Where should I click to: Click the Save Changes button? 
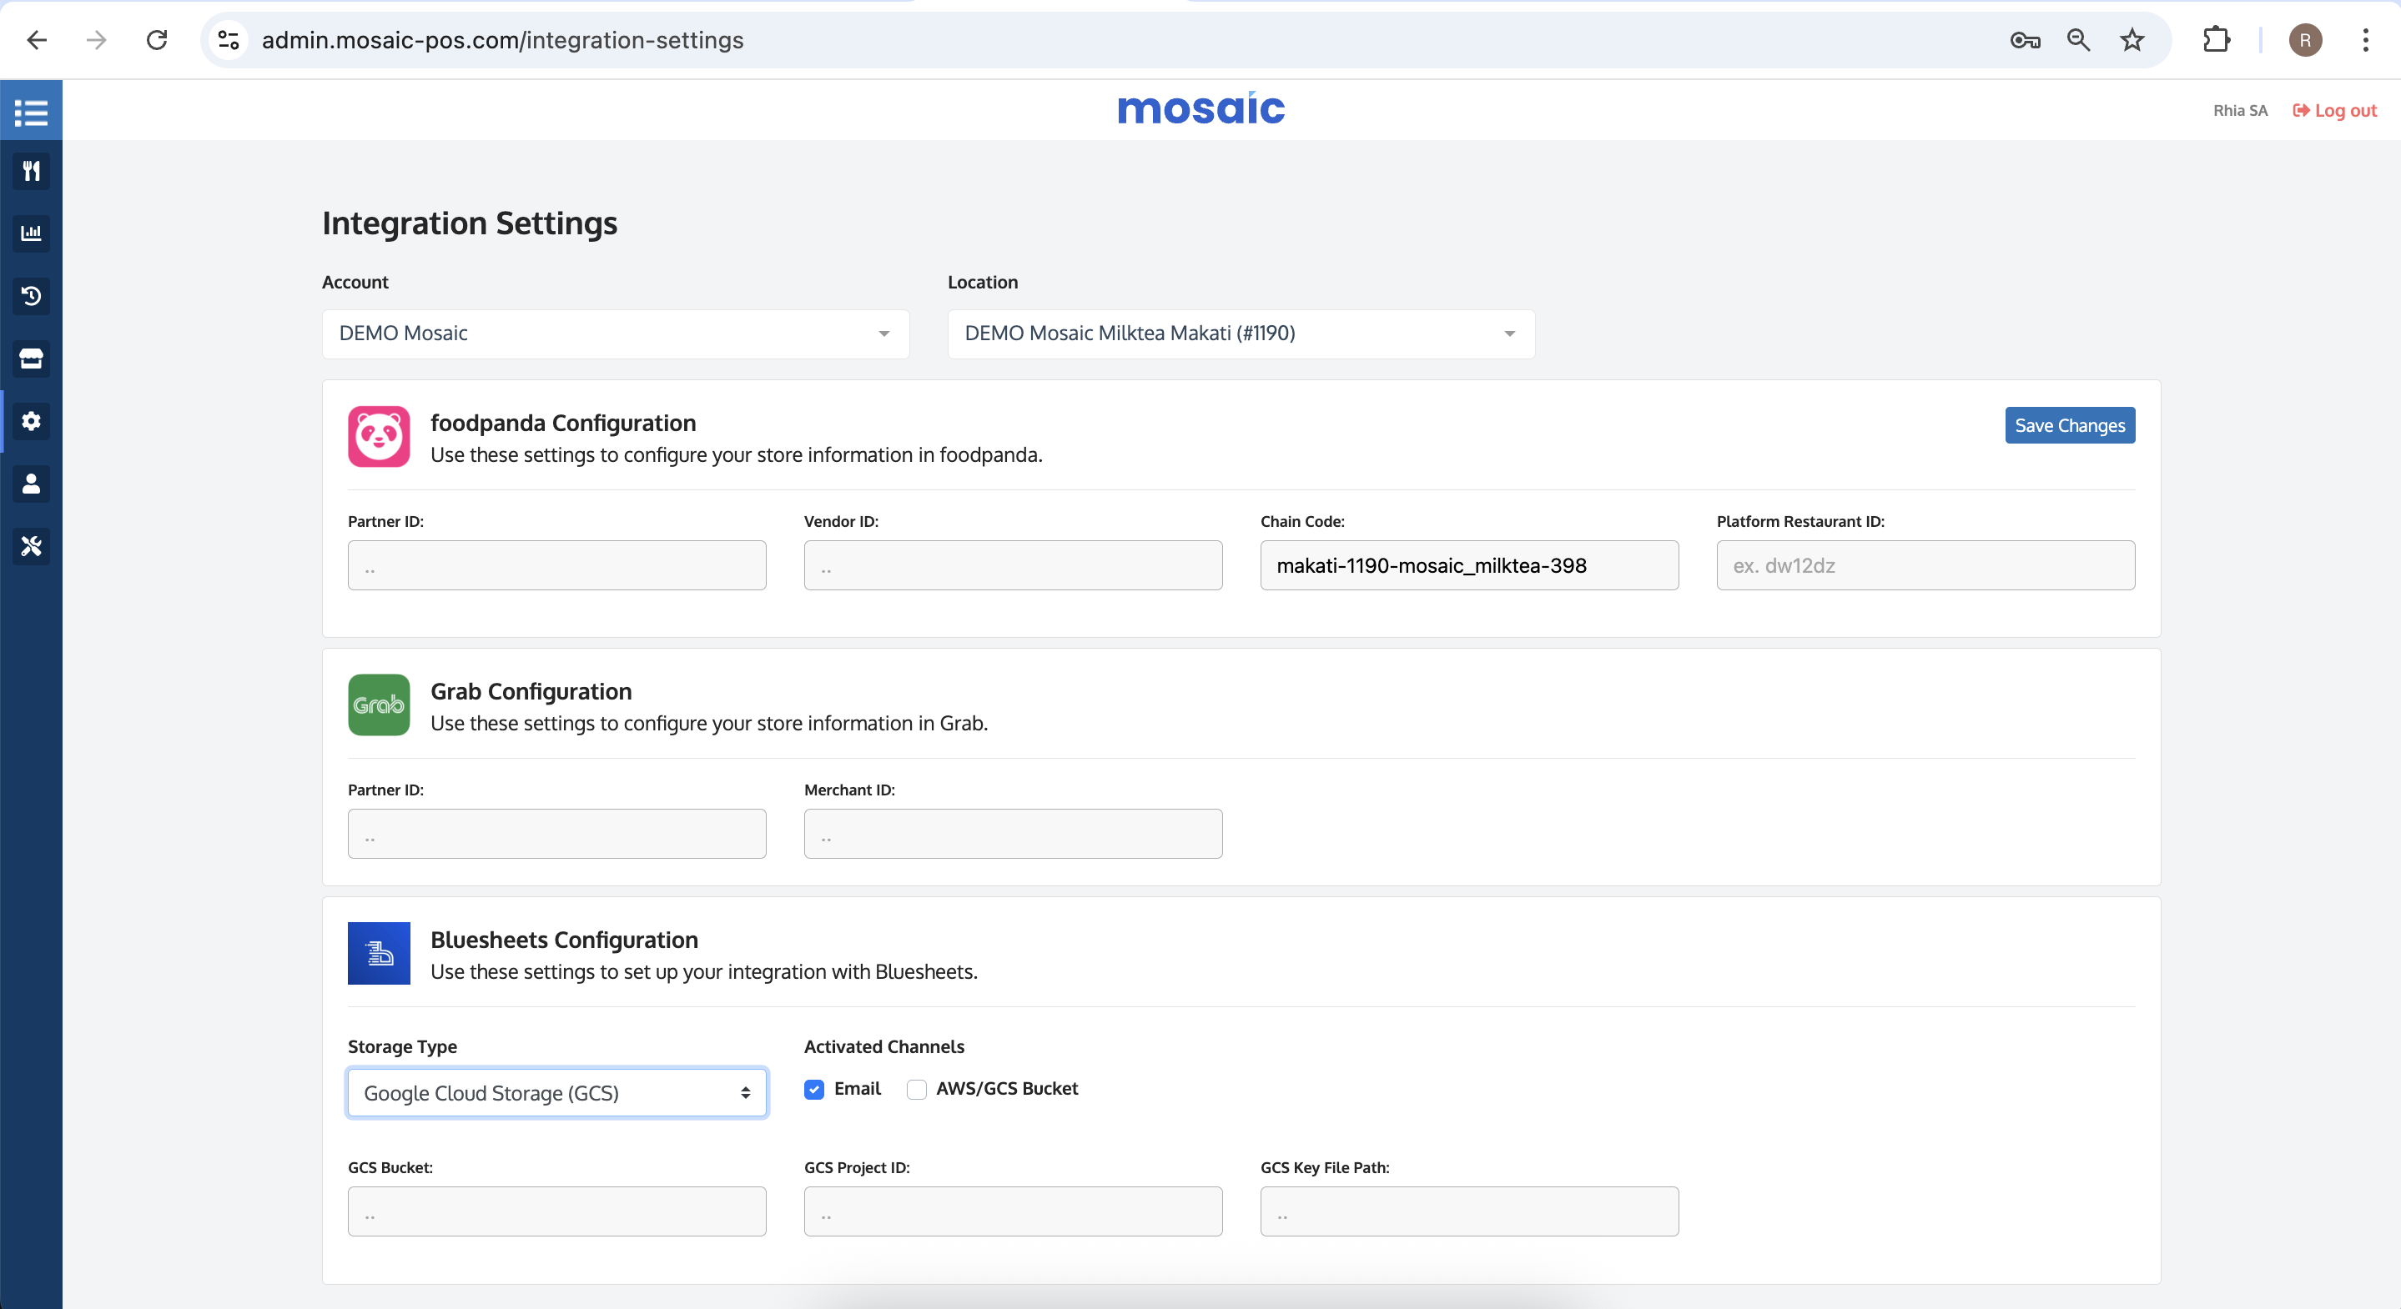(x=2068, y=426)
